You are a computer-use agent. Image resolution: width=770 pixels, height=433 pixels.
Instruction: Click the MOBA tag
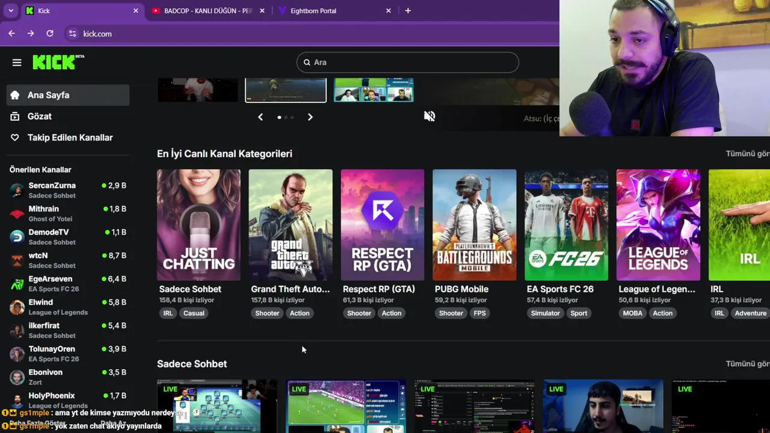pyautogui.click(x=633, y=313)
